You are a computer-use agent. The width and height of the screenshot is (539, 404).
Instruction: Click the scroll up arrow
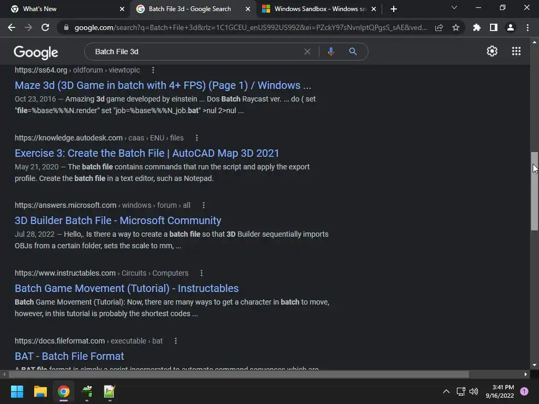pos(534,42)
